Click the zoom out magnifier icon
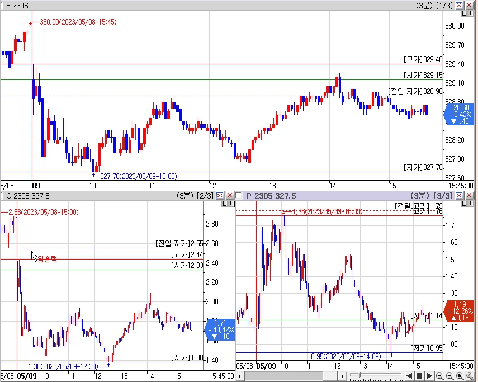Screen dimensions: 478x382 (449, 376)
